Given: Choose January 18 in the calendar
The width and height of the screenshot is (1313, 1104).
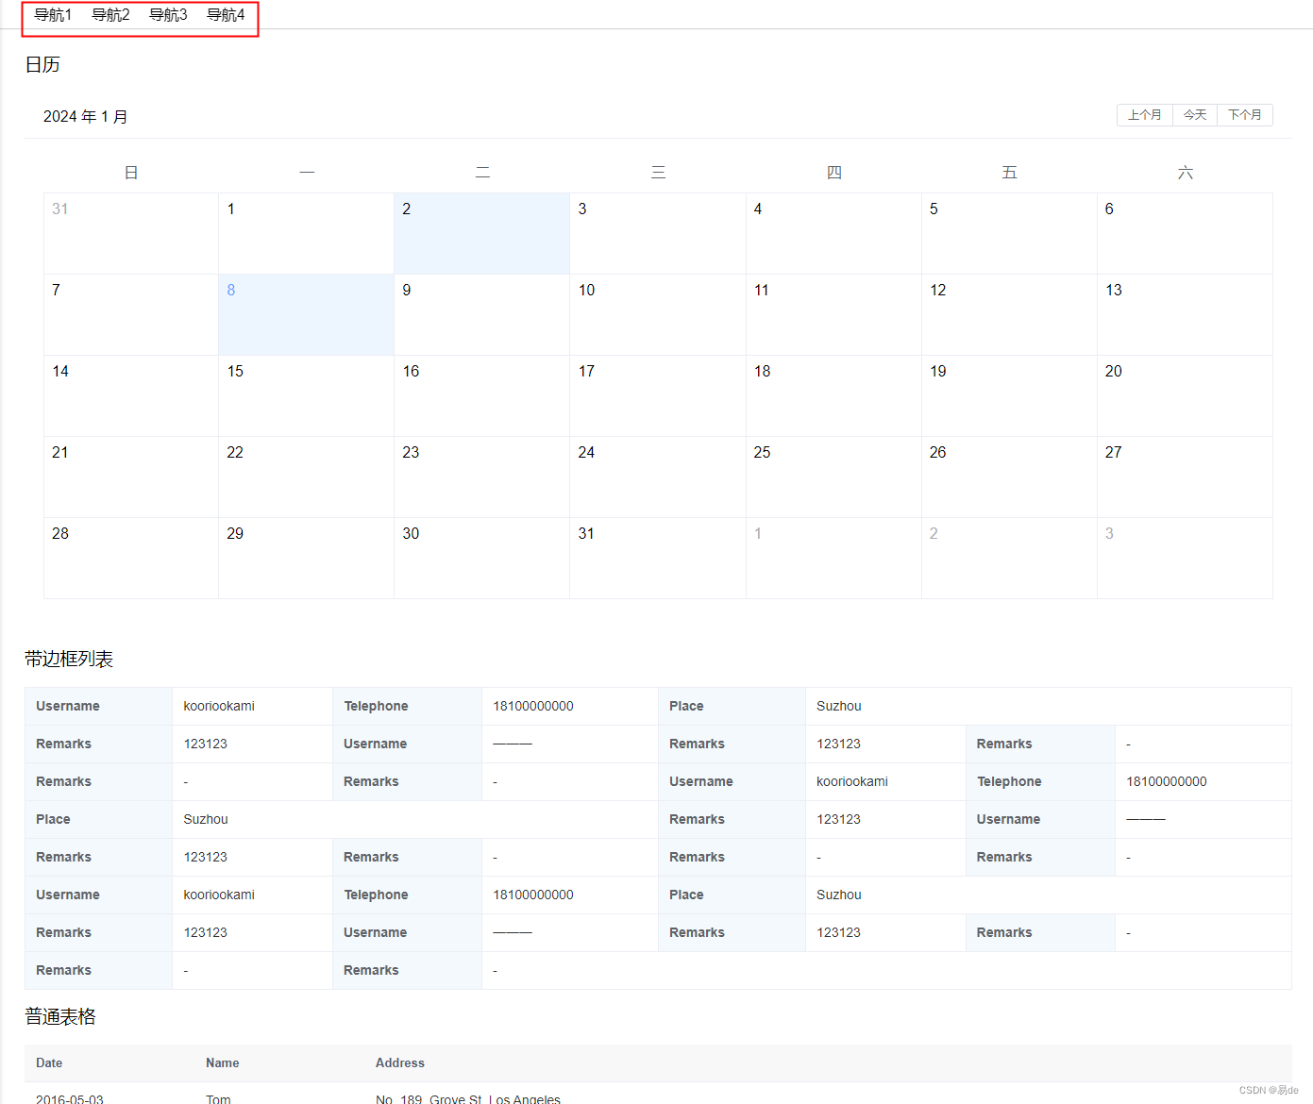Looking at the screenshot, I should click(833, 396).
